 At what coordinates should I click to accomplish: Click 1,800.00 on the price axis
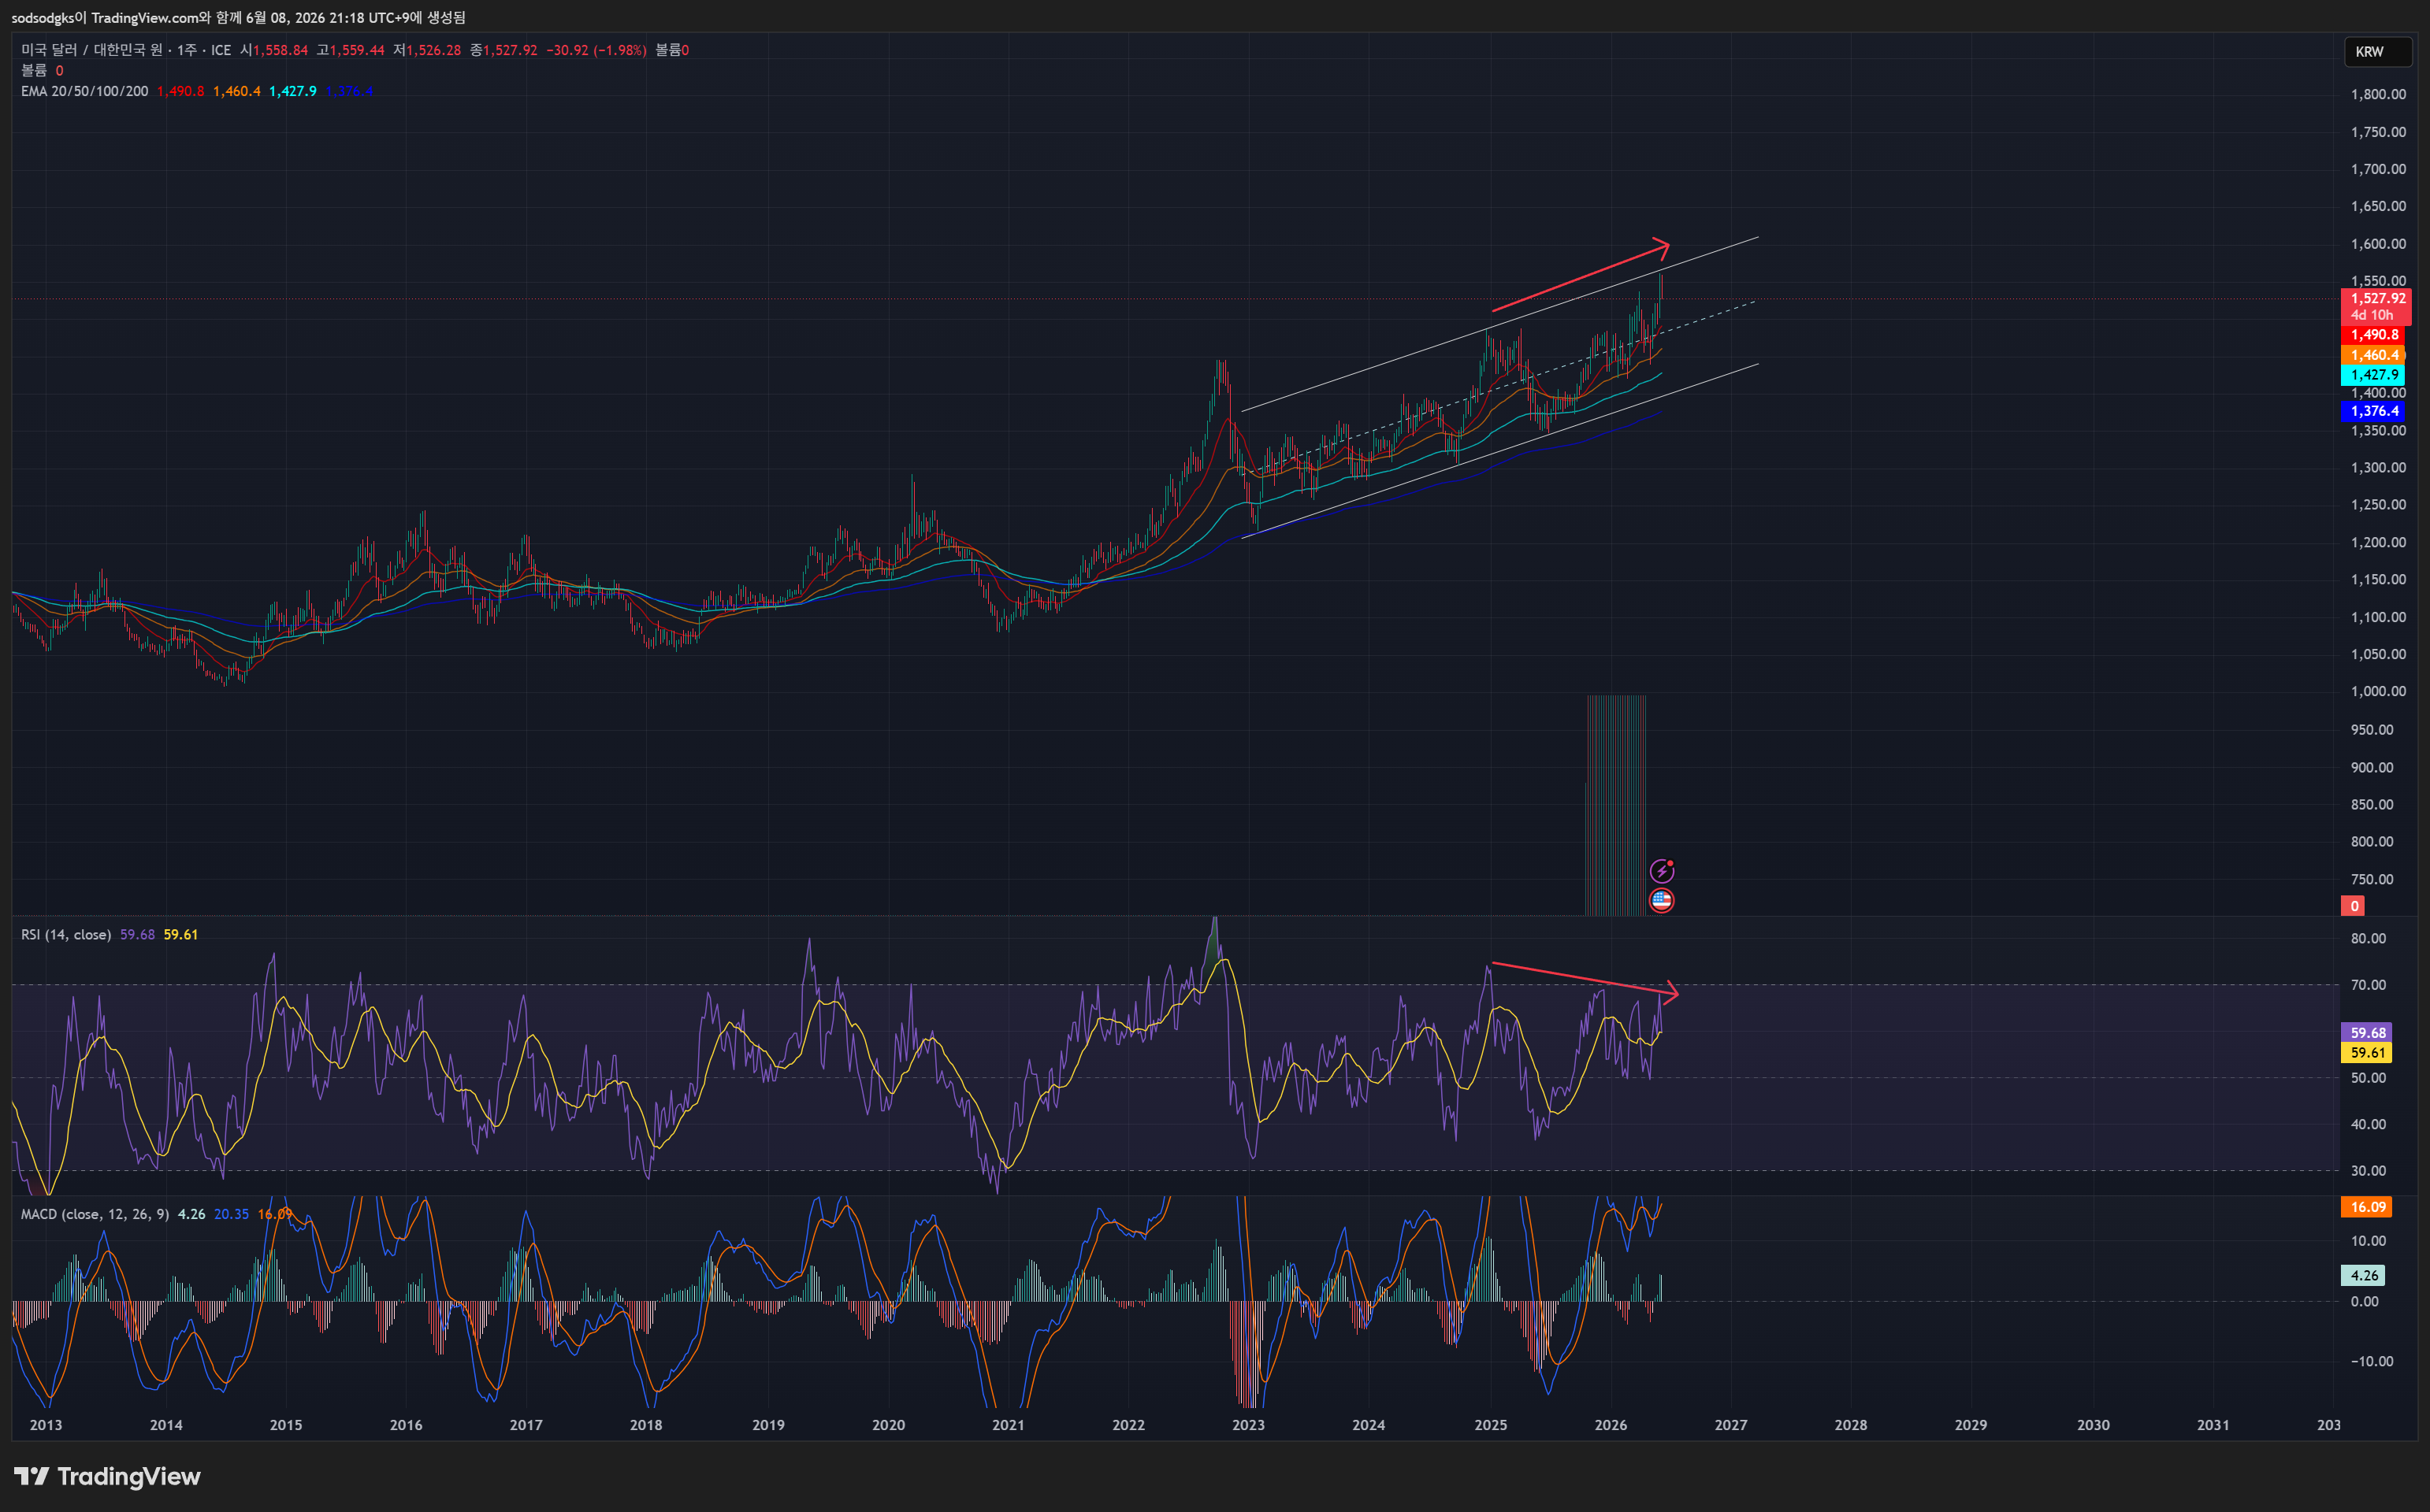pyautogui.click(x=2378, y=94)
